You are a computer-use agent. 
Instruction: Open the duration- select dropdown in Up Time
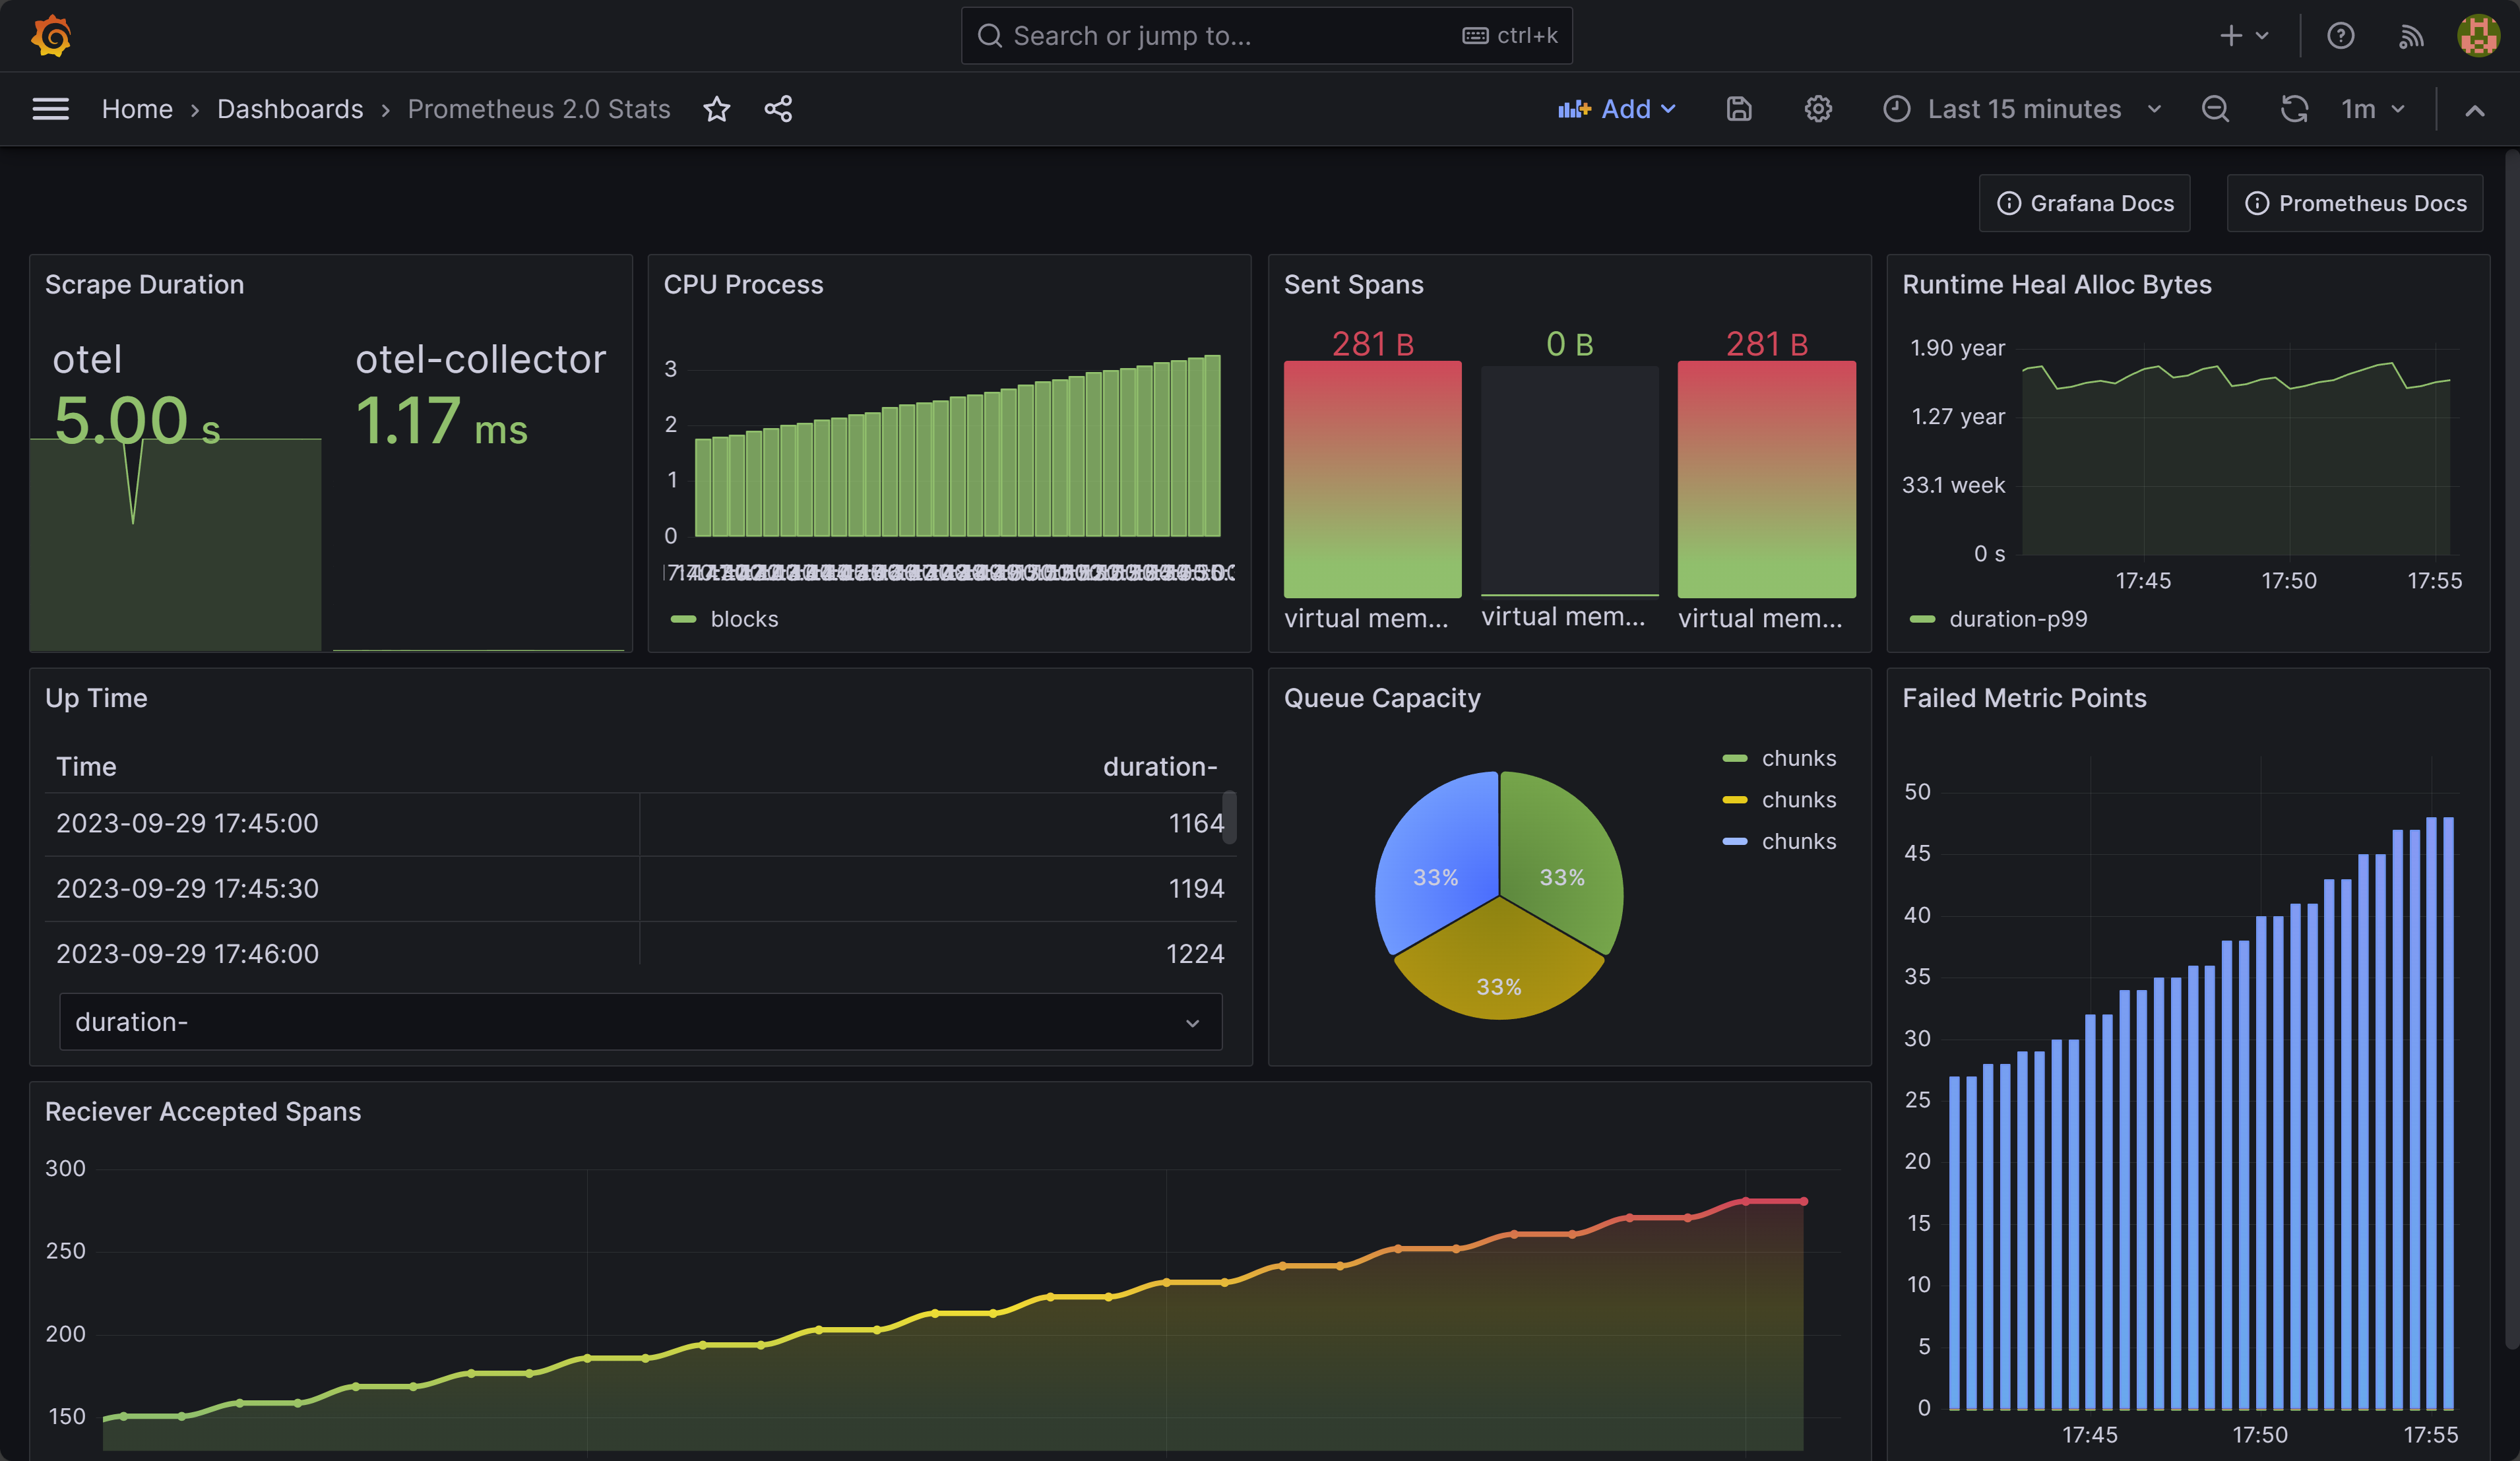pyautogui.click(x=640, y=1022)
